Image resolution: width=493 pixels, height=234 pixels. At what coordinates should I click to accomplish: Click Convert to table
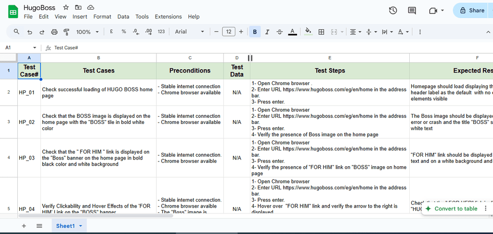[x=452, y=209]
